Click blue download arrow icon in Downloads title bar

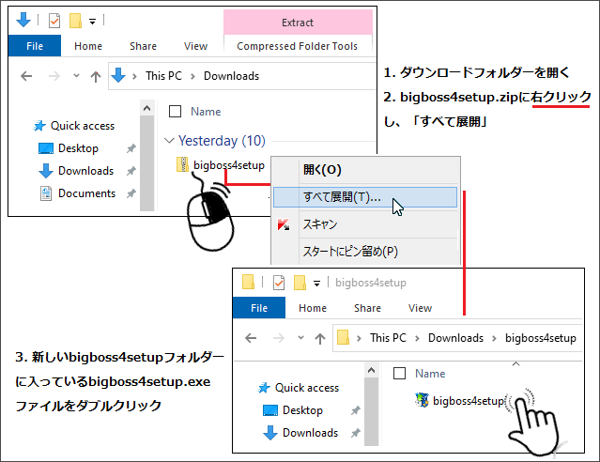pos(23,20)
